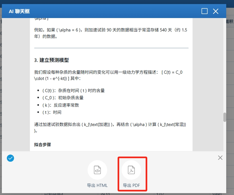The width and height of the screenshot is (234, 195).
Task: Click the export PDF file icon
Action: 131,170
